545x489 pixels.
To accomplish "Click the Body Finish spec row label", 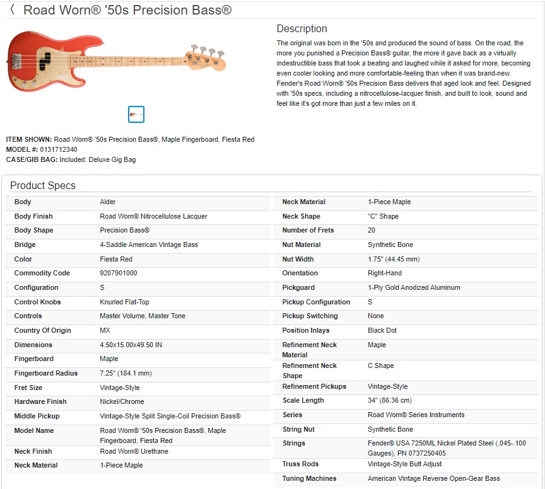I will (x=33, y=216).
